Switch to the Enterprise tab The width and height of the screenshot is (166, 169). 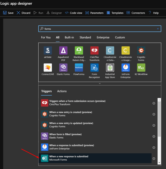point(103,38)
